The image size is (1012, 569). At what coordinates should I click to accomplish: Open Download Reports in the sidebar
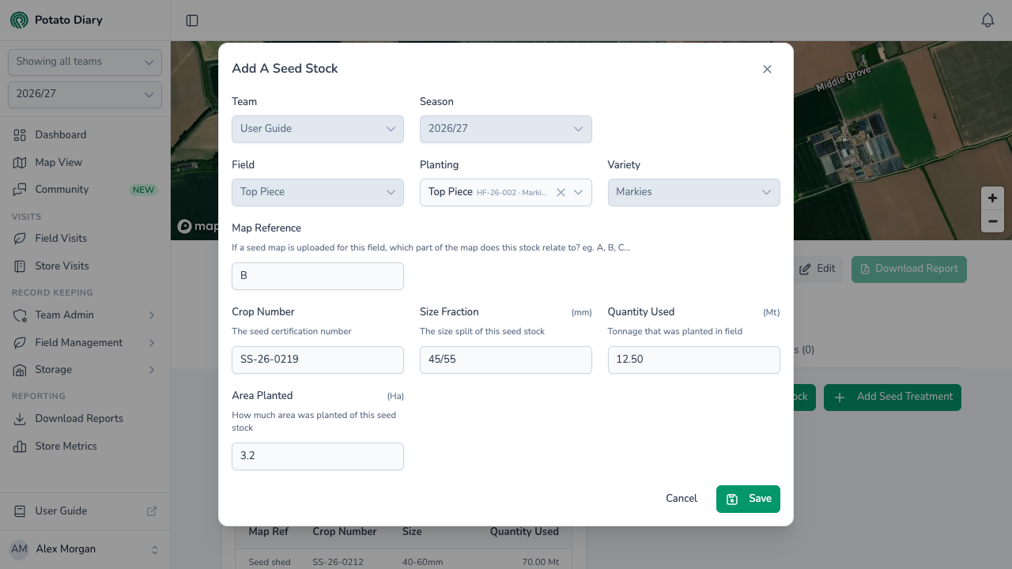[x=85, y=419]
